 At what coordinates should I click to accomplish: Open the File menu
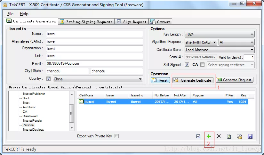click(10, 14)
